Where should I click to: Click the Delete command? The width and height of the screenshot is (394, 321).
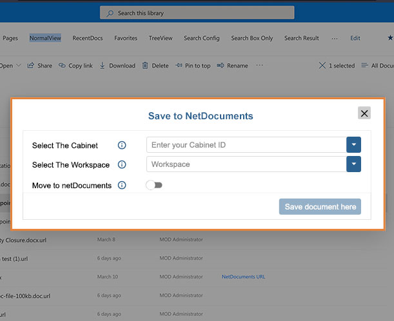click(x=155, y=66)
